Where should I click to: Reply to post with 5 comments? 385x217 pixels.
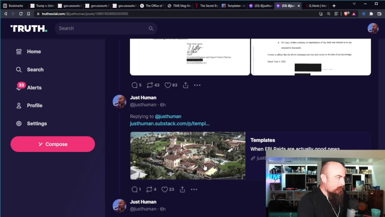tap(134, 85)
